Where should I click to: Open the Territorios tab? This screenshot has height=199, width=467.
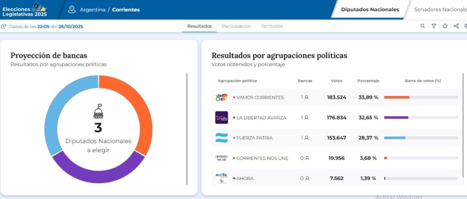tap(272, 26)
